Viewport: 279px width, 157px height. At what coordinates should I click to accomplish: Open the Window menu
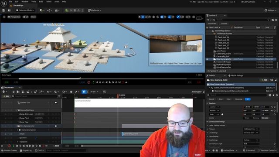pyautogui.click(x=25, y=2)
